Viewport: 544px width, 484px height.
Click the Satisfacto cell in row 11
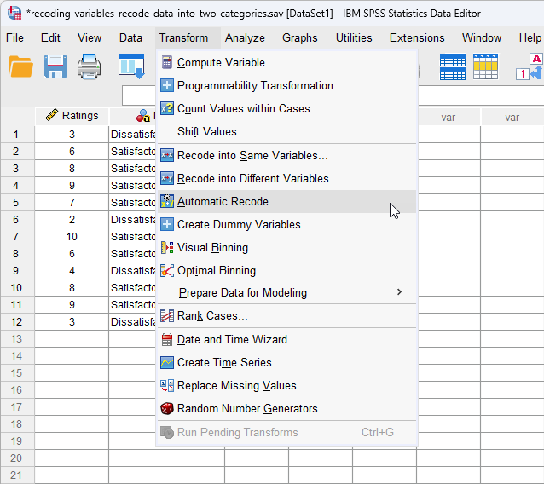tap(132, 305)
